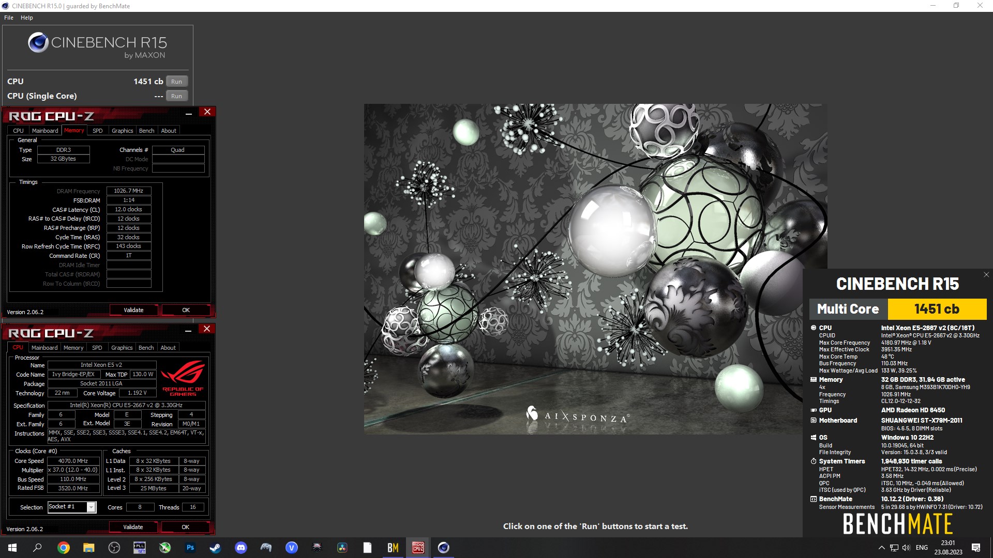Click the Channels # field showing Quad
Screen dimensions: 993x558
tap(178, 150)
